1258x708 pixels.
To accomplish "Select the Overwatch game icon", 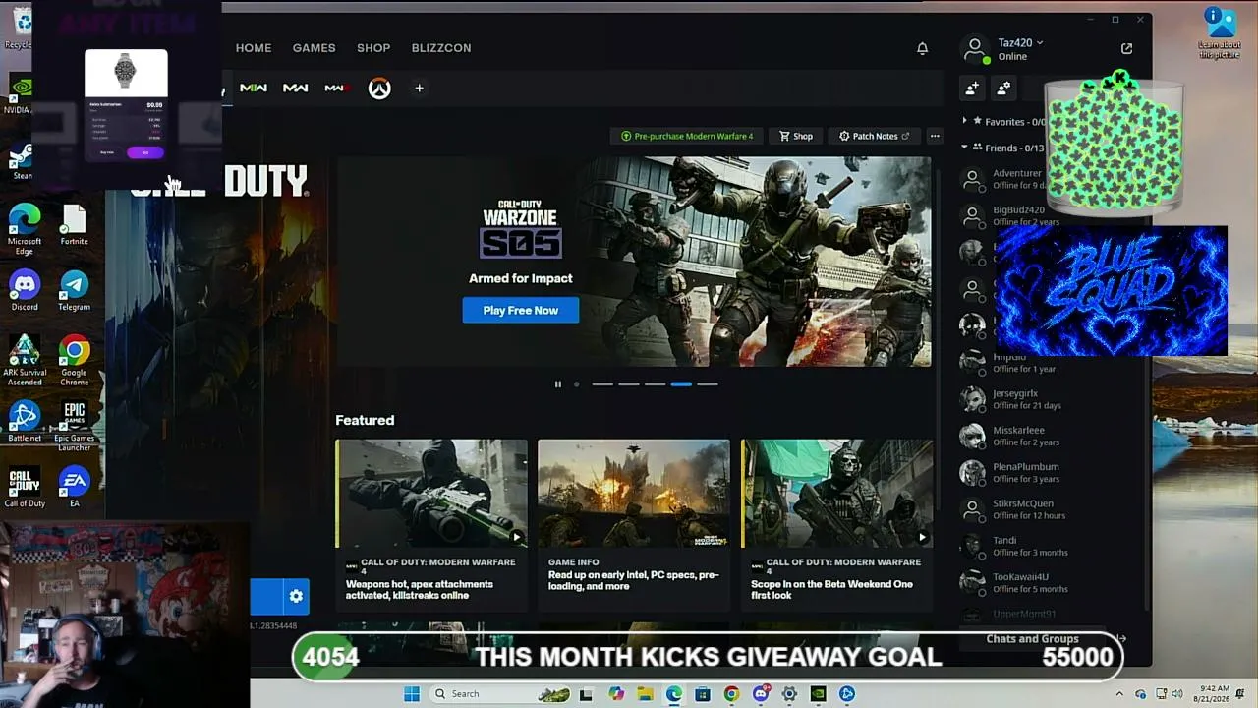I will pos(379,88).
